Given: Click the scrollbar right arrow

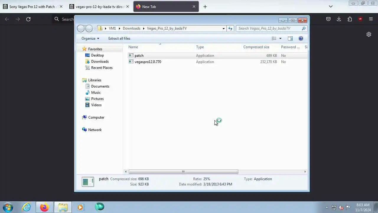Looking at the screenshot, I should pos(305,172).
